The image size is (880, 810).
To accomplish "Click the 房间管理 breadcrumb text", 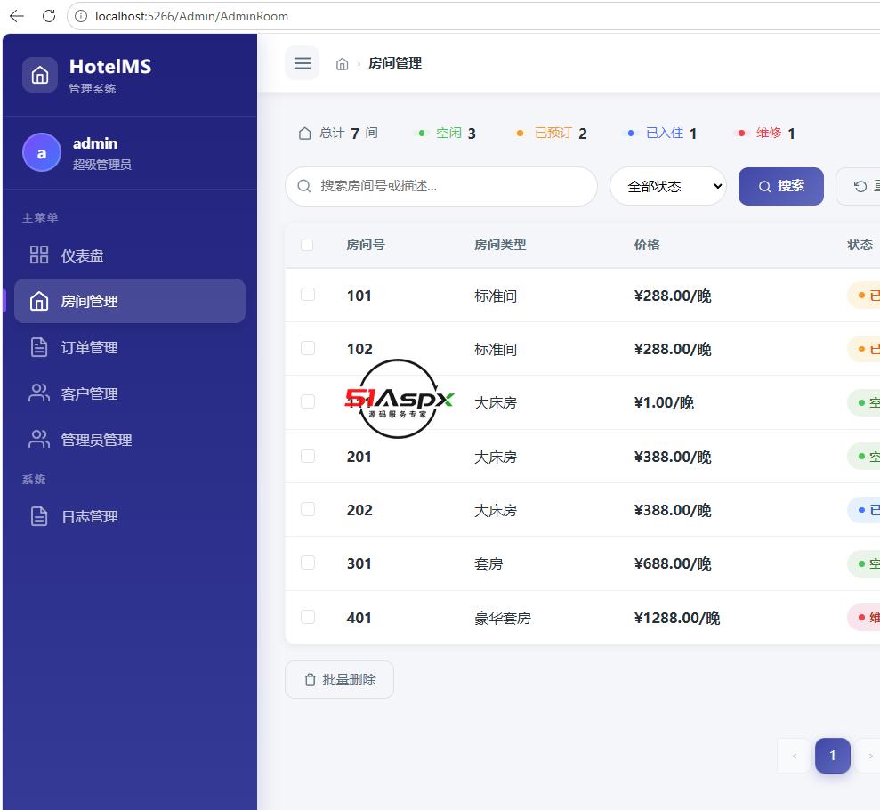I will (394, 63).
